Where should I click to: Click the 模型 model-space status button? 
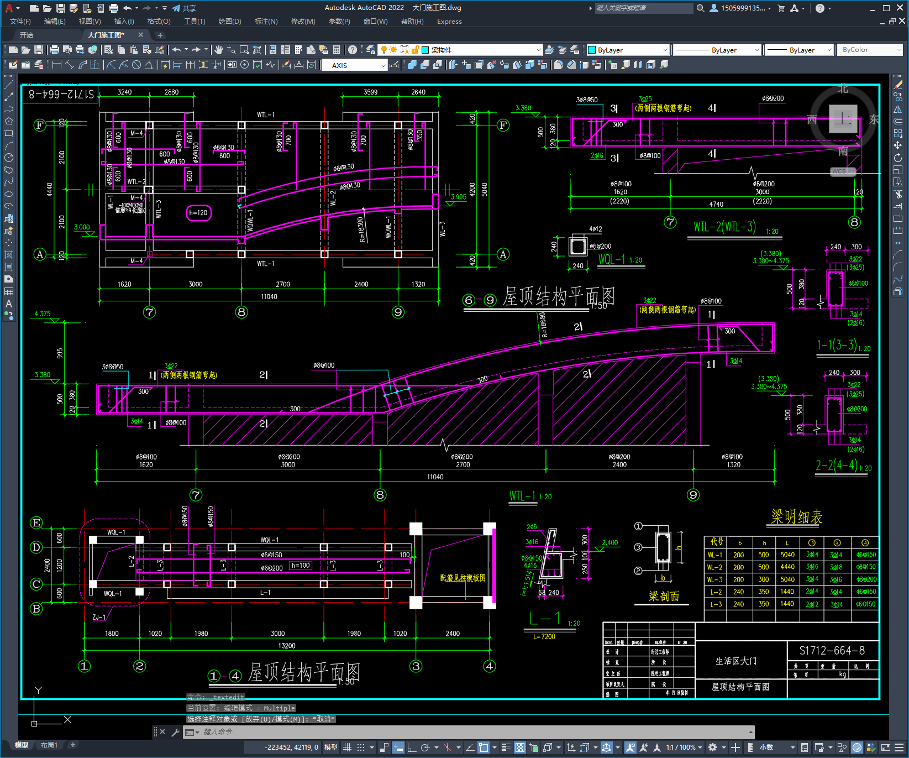[330, 747]
